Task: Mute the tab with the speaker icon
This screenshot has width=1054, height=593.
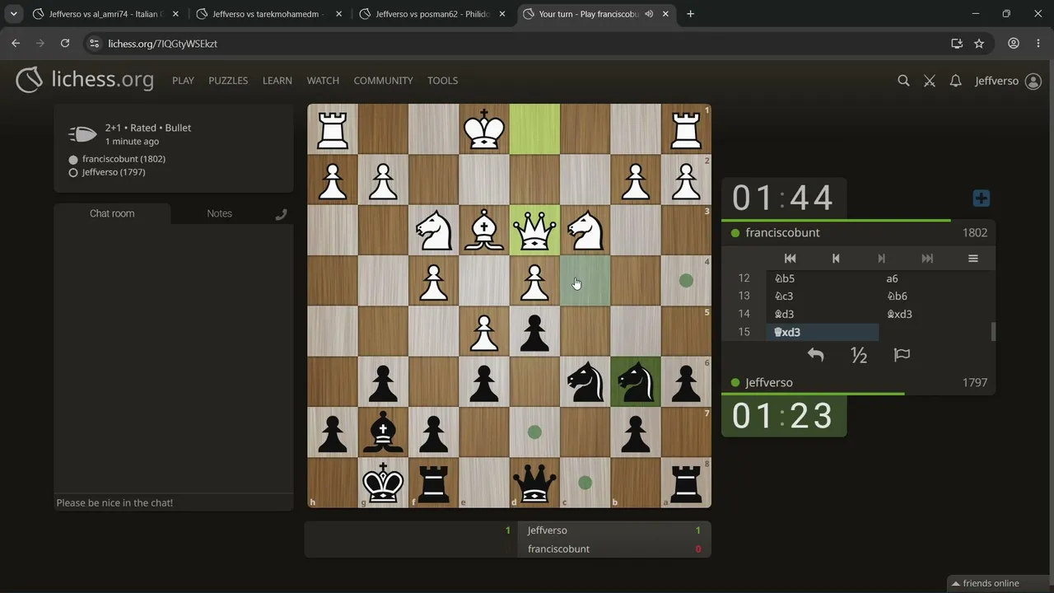Action: (649, 14)
